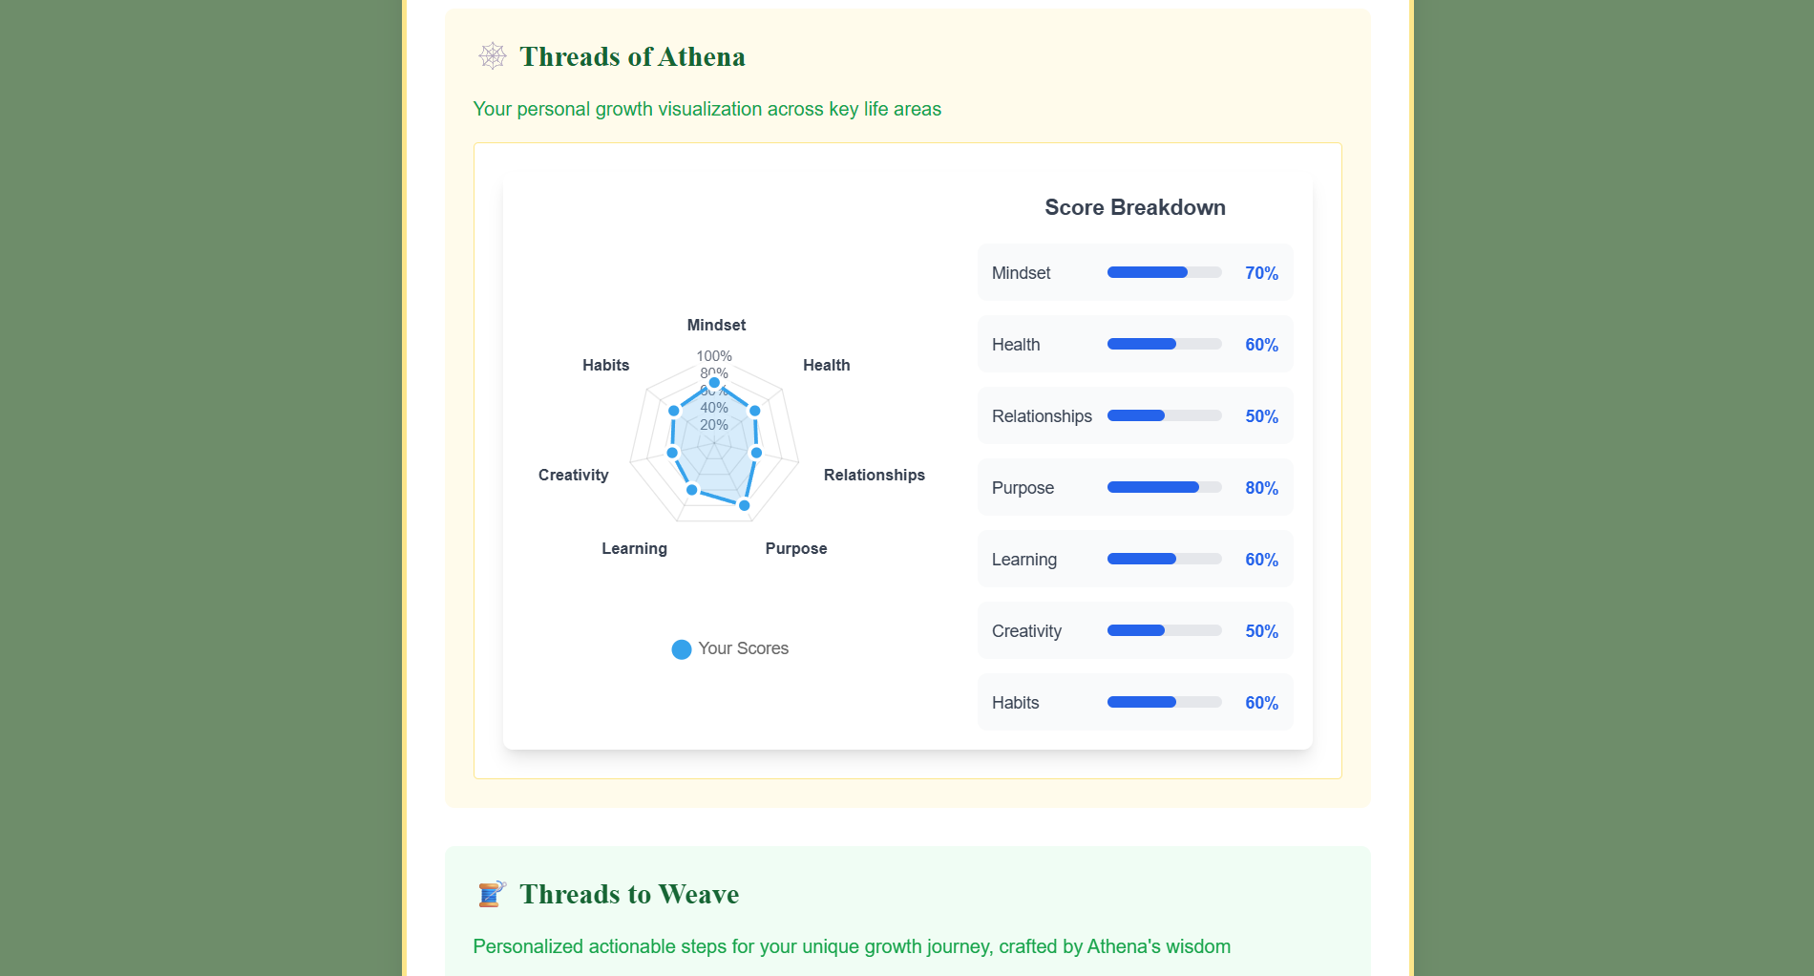The width and height of the screenshot is (1814, 976).
Task: Click the Threads of Athena heading
Action: click(x=632, y=56)
